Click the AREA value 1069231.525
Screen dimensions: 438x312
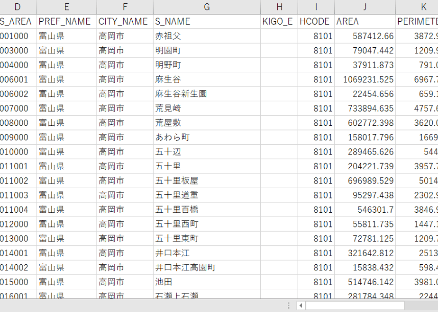click(365, 79)
